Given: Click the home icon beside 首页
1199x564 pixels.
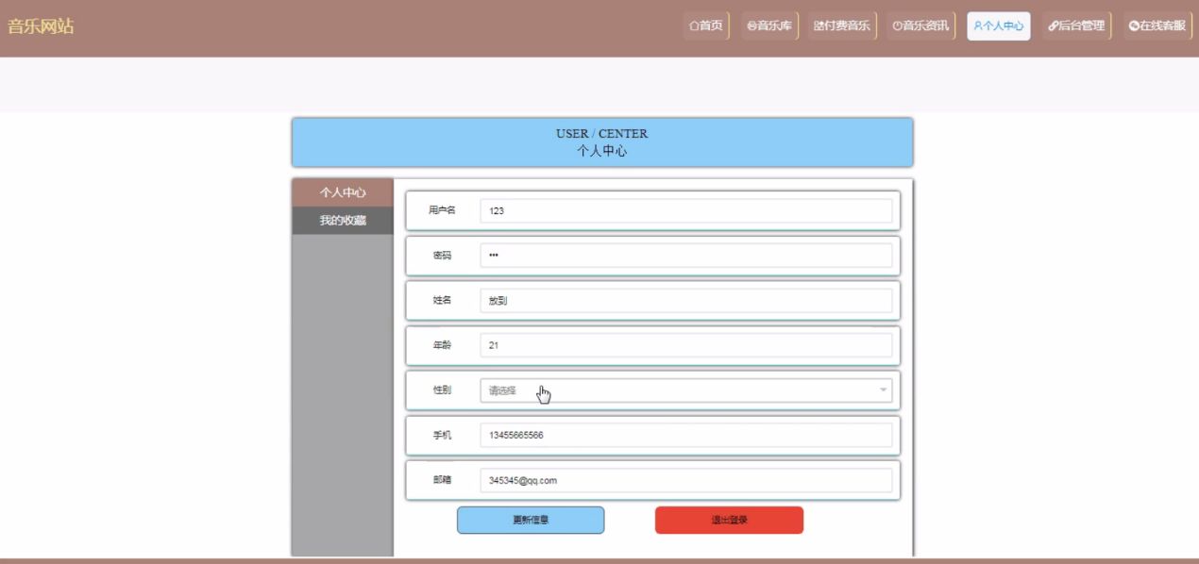Looking at the screenshot, I should [694, 26].
